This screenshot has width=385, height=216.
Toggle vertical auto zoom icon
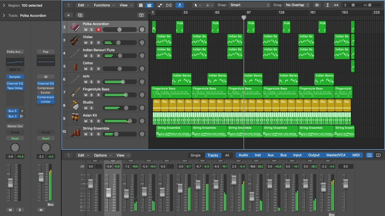(328, 5)
